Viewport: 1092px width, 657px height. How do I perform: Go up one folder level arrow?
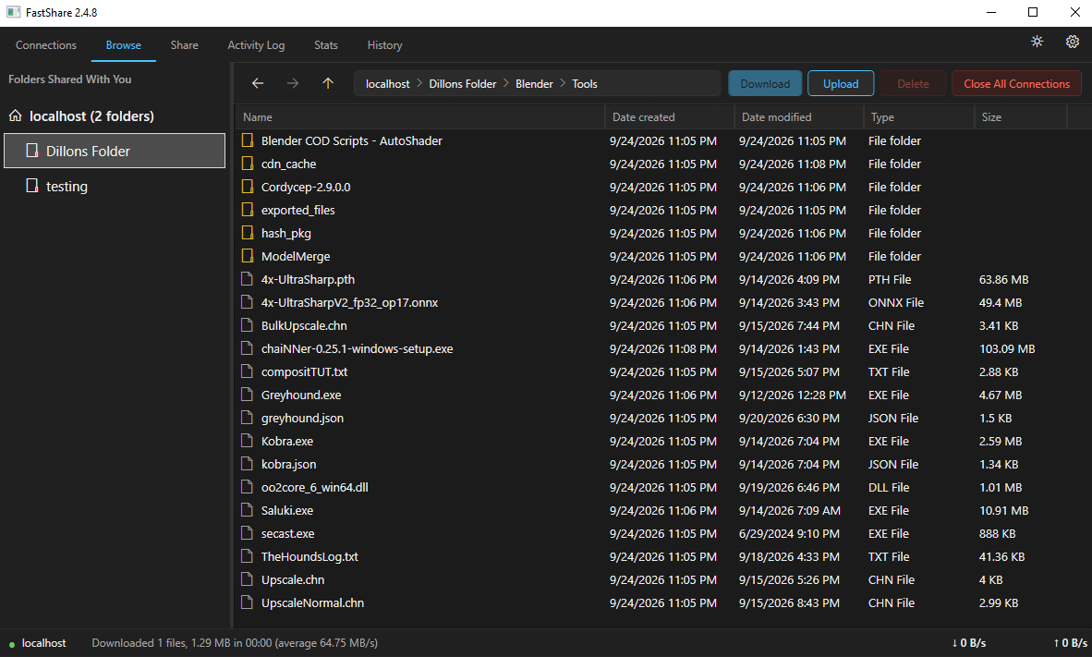tap(328, 83)
